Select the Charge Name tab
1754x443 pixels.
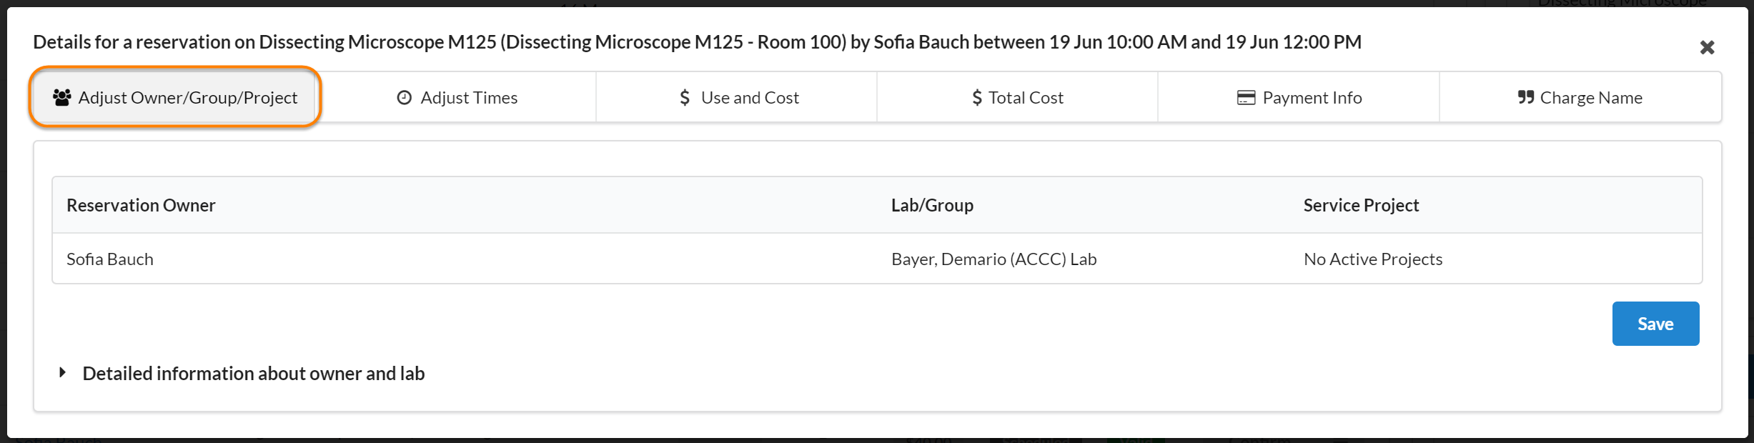click(1591, 98)
